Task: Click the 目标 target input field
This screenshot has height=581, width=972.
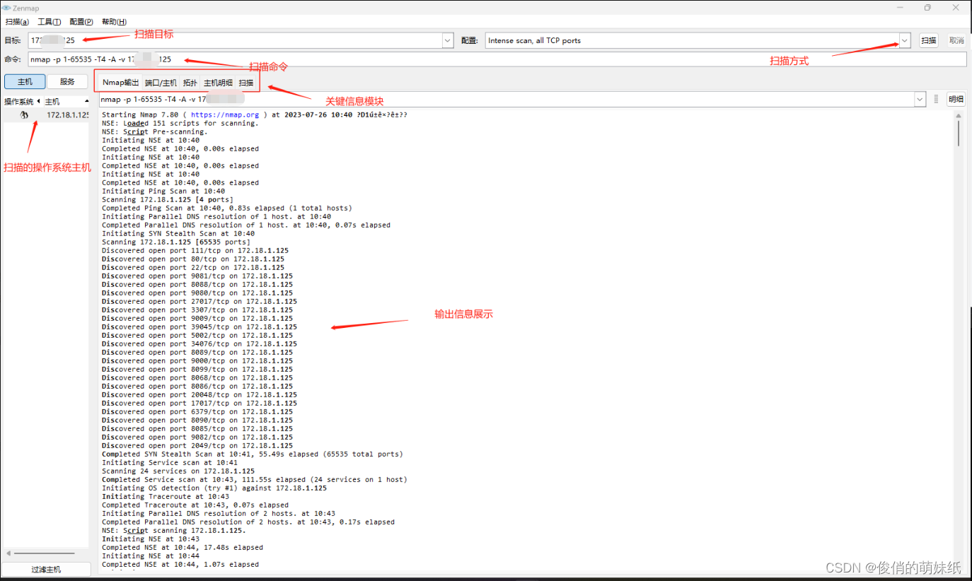Action: [x=235, y=40]
